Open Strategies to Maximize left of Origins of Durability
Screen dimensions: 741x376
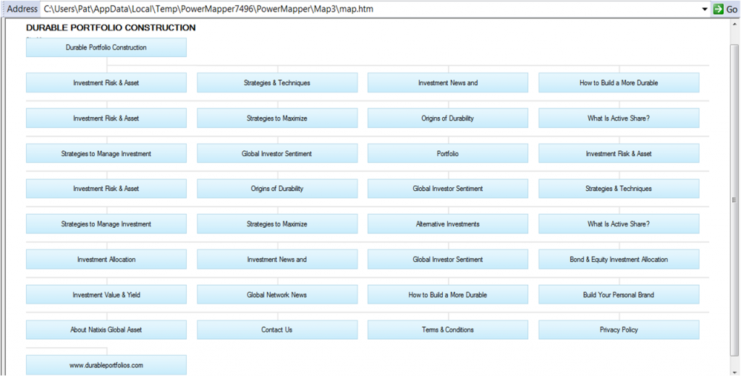[277, 118]
